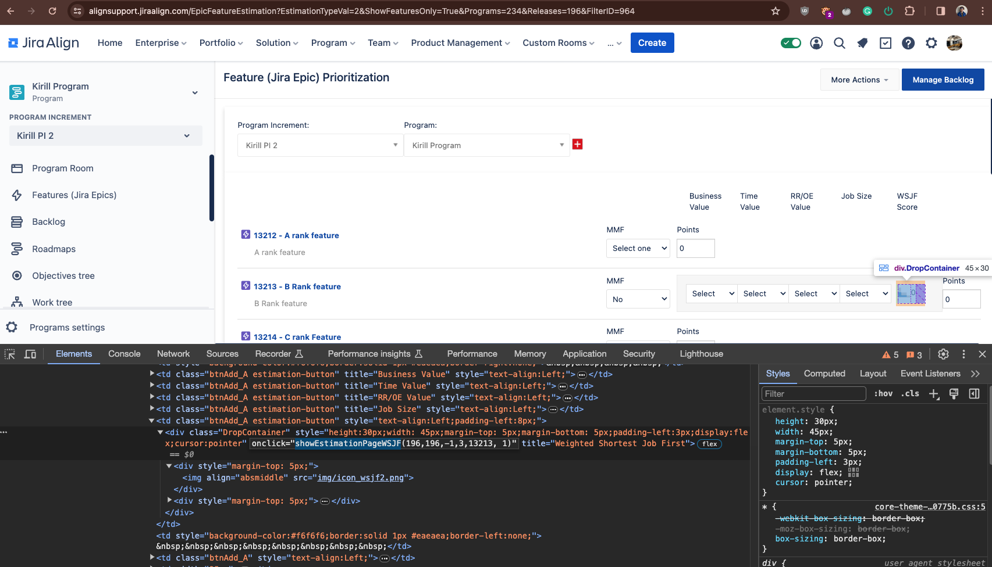The width and height of the screenshot is (992, 567).
Task: Click the search magnifier in Jira Align header
Action: [x=839, y=43]
